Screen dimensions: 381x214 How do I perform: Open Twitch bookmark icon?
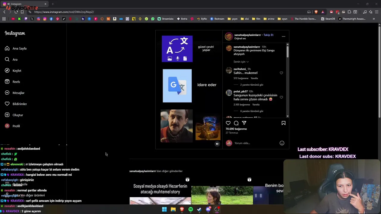click(26, 19)
